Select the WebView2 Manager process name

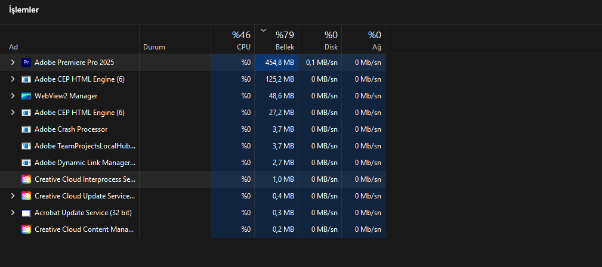(66, 96)
